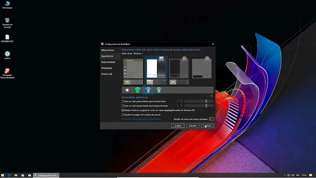Launch the Edge browser from the taskbar
316x178 pixels.
point(9,175)
